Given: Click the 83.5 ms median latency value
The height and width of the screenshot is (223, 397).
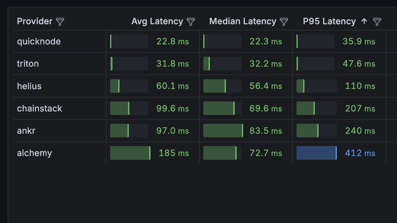Looking at the screenshot, I should (x=266, y=131).
